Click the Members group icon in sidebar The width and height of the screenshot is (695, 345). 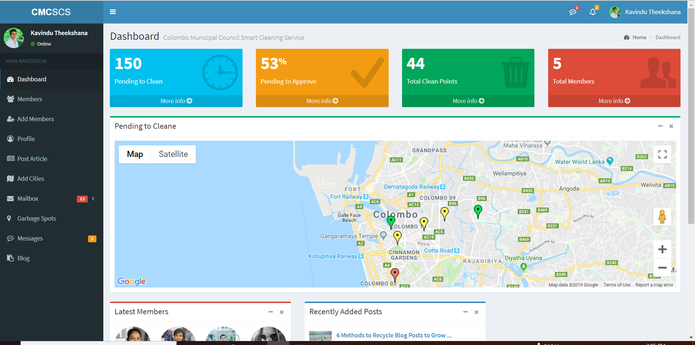[x=11, y=99]
